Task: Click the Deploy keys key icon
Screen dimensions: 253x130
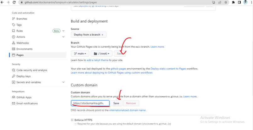Action: 14,76
